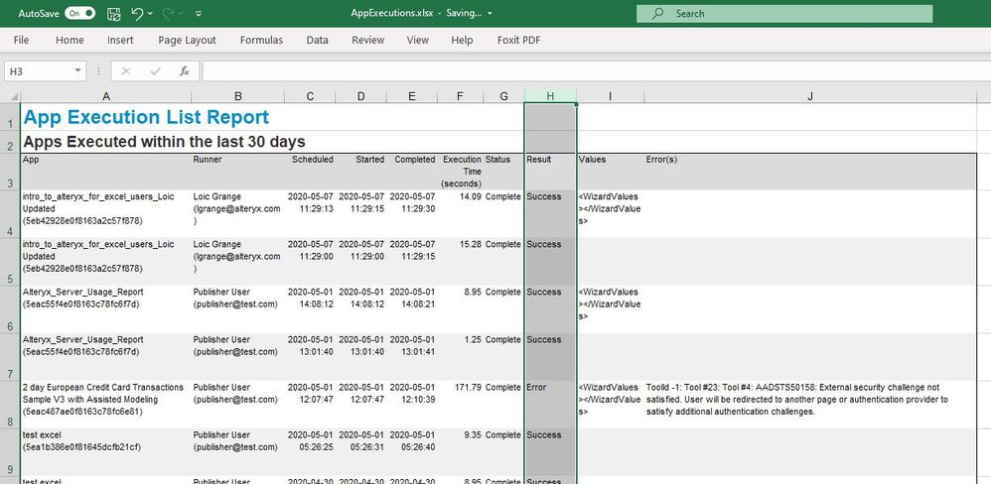This screenshot has height=484, width=991.
Task: Toggle the AutoSave switch
Action: (80, 13)
